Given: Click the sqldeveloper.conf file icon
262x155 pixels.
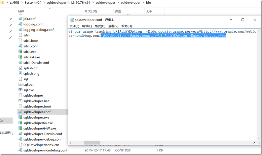Looking at the screenshot, I should (21, 112).
